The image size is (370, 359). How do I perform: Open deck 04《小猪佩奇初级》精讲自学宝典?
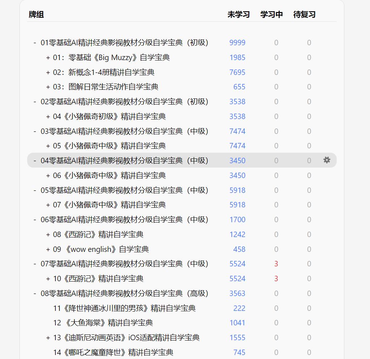point(109,117)
